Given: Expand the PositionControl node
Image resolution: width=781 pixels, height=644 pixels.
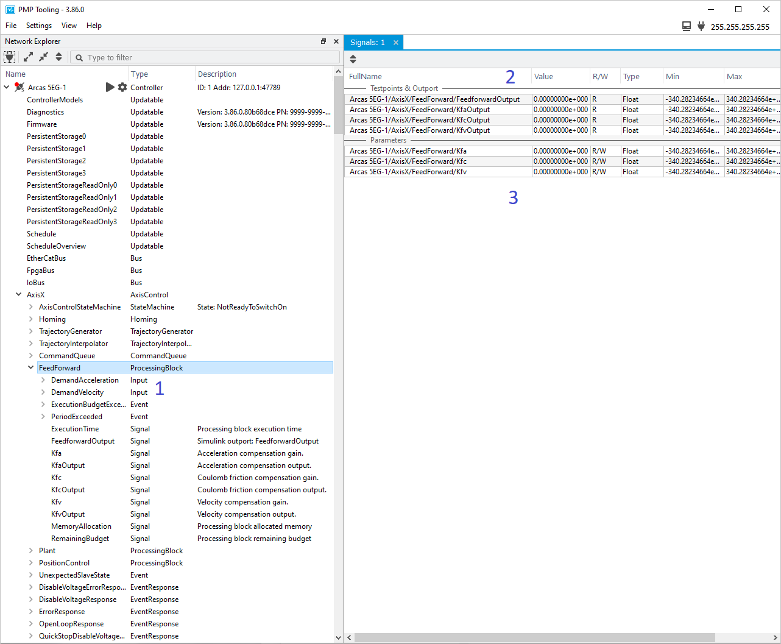Looking at the screenshot, I should 31,562.
